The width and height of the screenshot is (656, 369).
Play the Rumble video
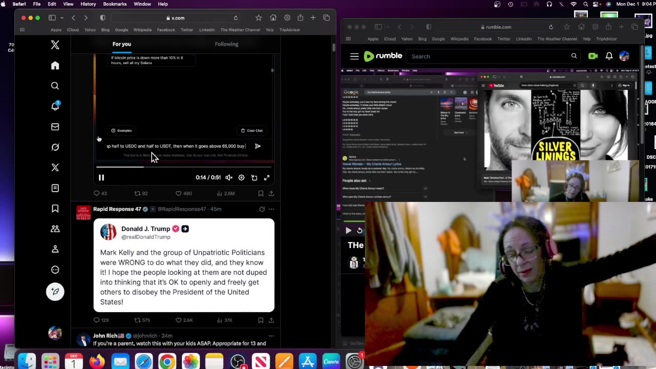(348, 231)
